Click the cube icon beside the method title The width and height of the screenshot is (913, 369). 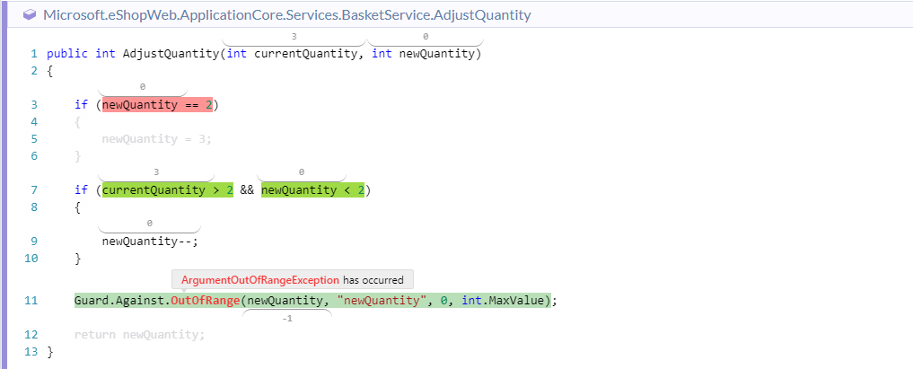point(30,15)
